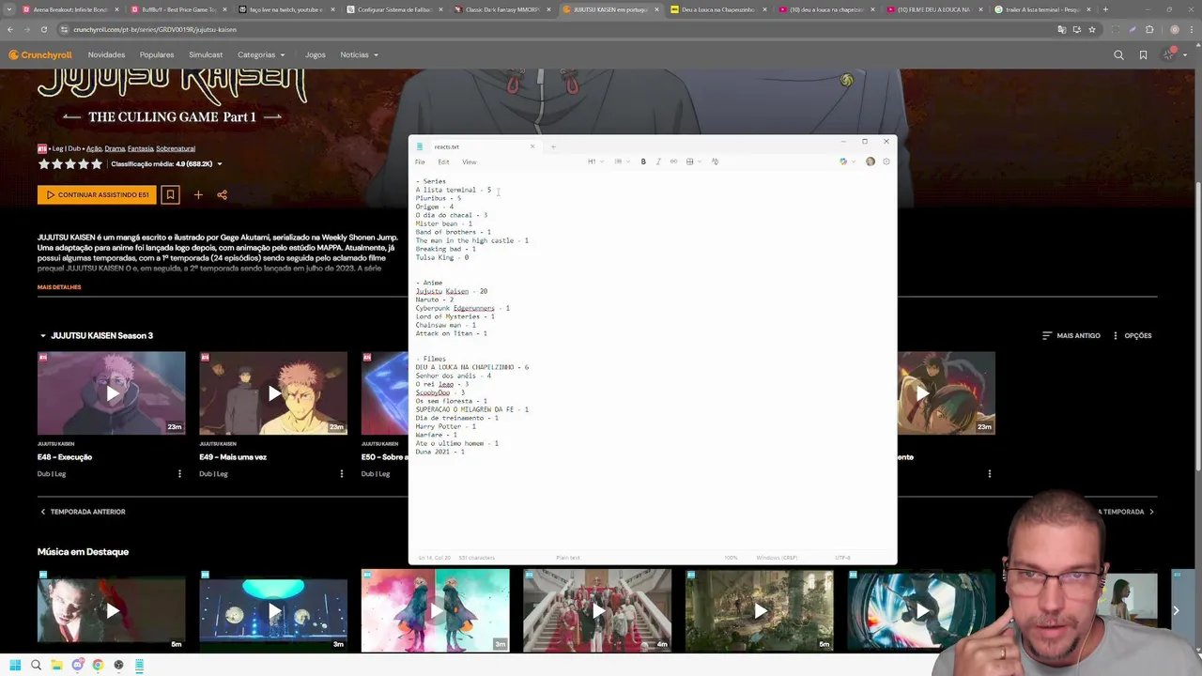Rate the series one star
1202x676 pixels.
[43, 164]
